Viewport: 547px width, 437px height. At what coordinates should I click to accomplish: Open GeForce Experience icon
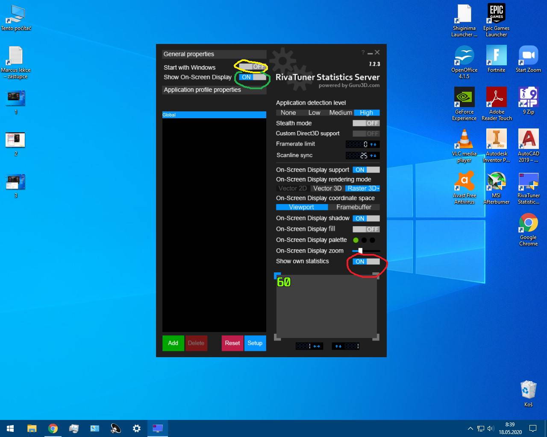pos(464,104)
